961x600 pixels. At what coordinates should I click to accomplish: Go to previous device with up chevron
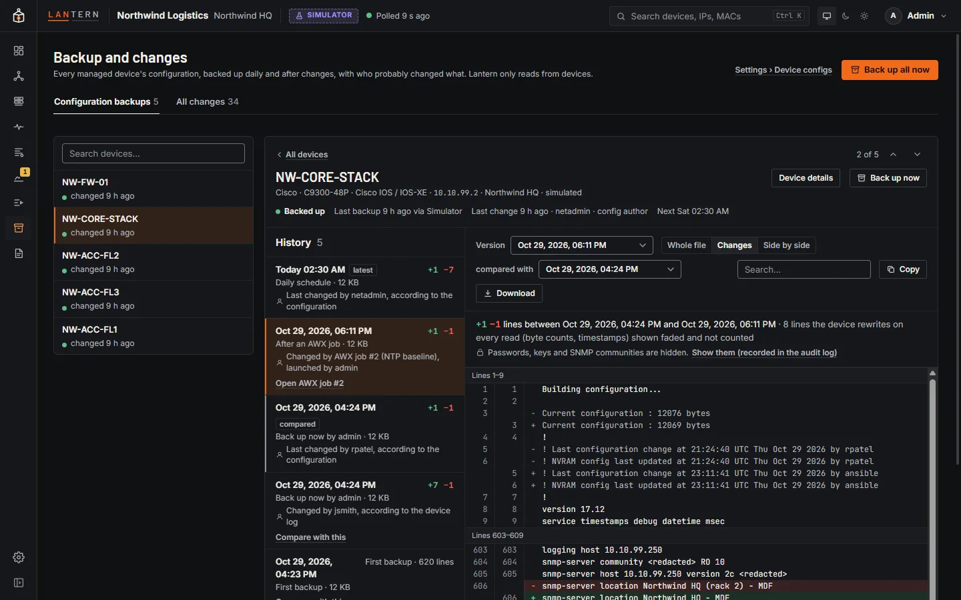[893, 155]
